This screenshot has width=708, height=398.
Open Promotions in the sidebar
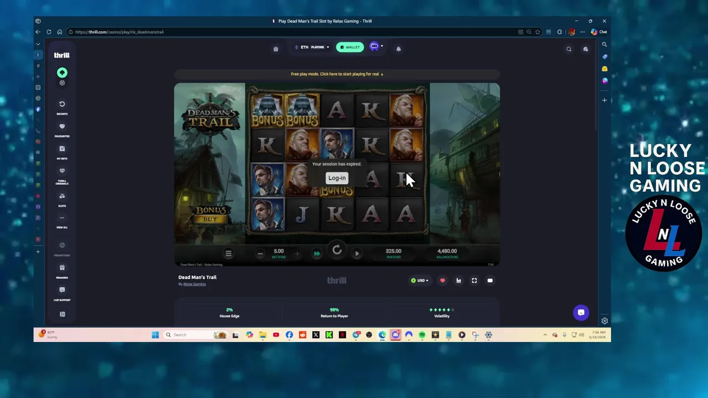[62, 248]
